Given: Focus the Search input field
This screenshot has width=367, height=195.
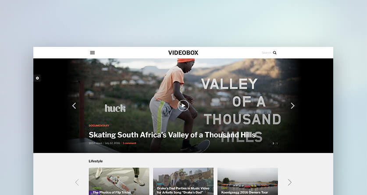Looking at the screenshot, I should point(266,53).
